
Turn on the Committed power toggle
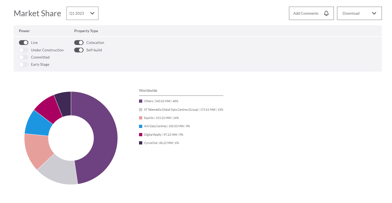pos(23,57)
